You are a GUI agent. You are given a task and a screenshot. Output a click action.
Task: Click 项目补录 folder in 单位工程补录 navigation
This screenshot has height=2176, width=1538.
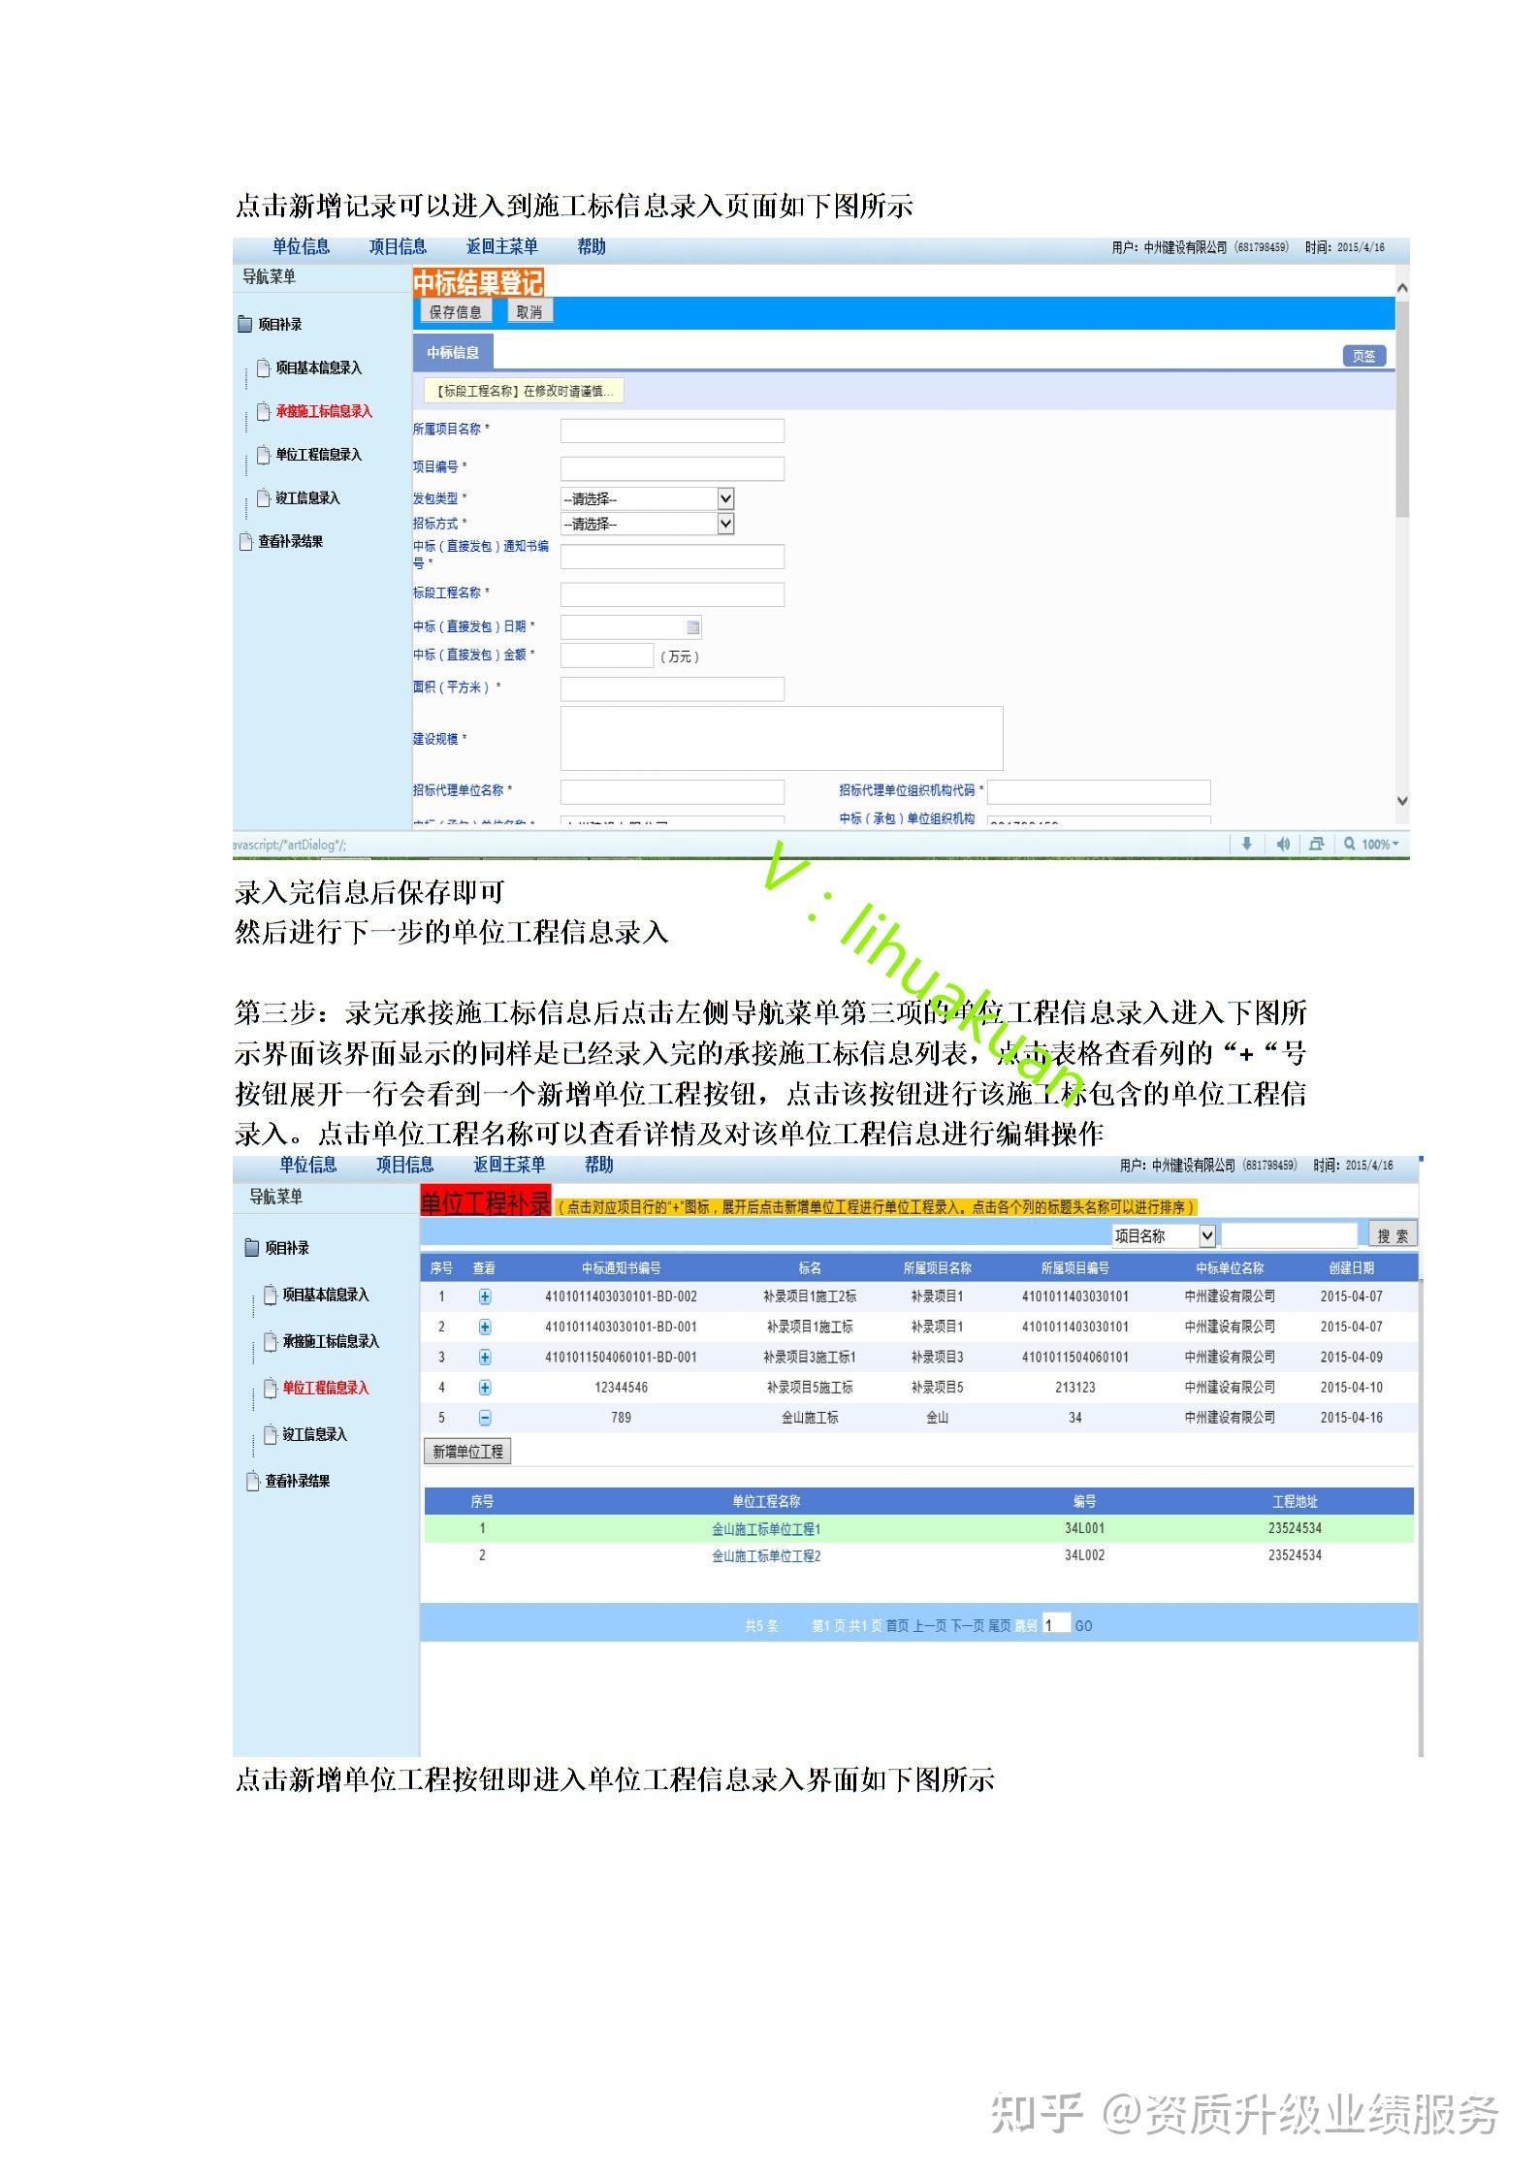pos(287,1248)
